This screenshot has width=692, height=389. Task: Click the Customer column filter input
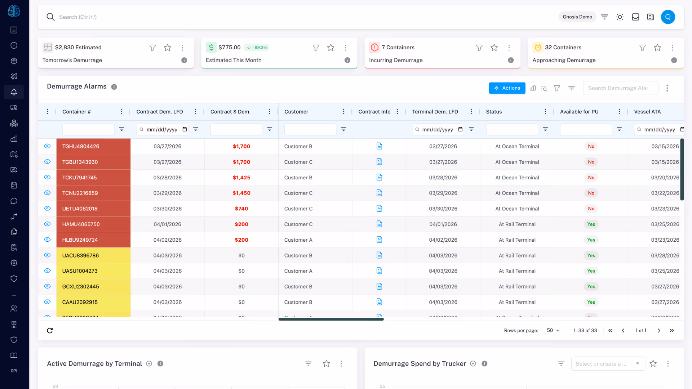point(310,129)
